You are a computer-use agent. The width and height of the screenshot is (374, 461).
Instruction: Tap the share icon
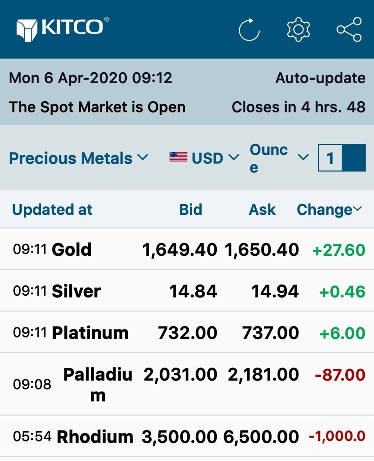click(x=349, y=29)
